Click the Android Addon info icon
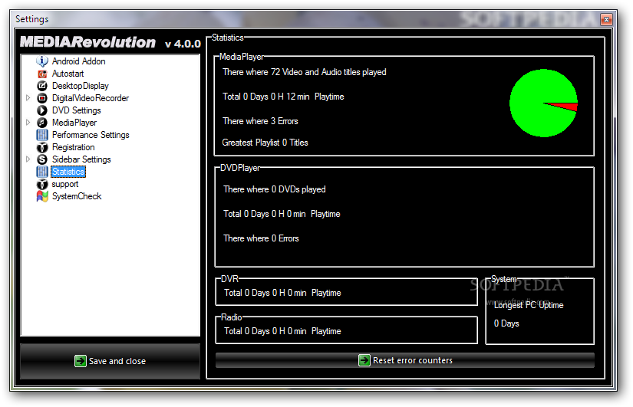The height and width of the screenshot is (407, 633). [x=42, y=61]
